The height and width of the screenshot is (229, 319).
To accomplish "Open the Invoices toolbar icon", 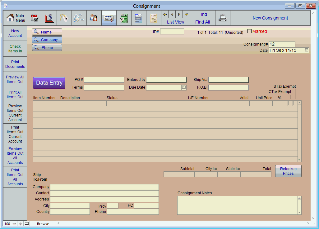I will click(x=138, y=18).
